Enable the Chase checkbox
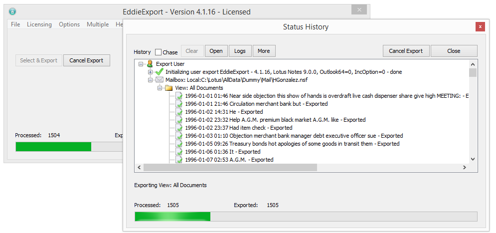The width and height of the screenshot is (496, 233). coord(158,52)
